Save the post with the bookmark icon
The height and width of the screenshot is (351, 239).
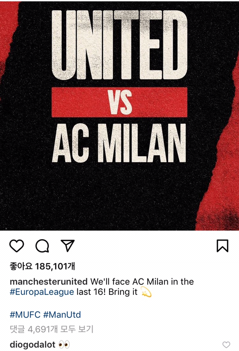(x=223, y=246)
